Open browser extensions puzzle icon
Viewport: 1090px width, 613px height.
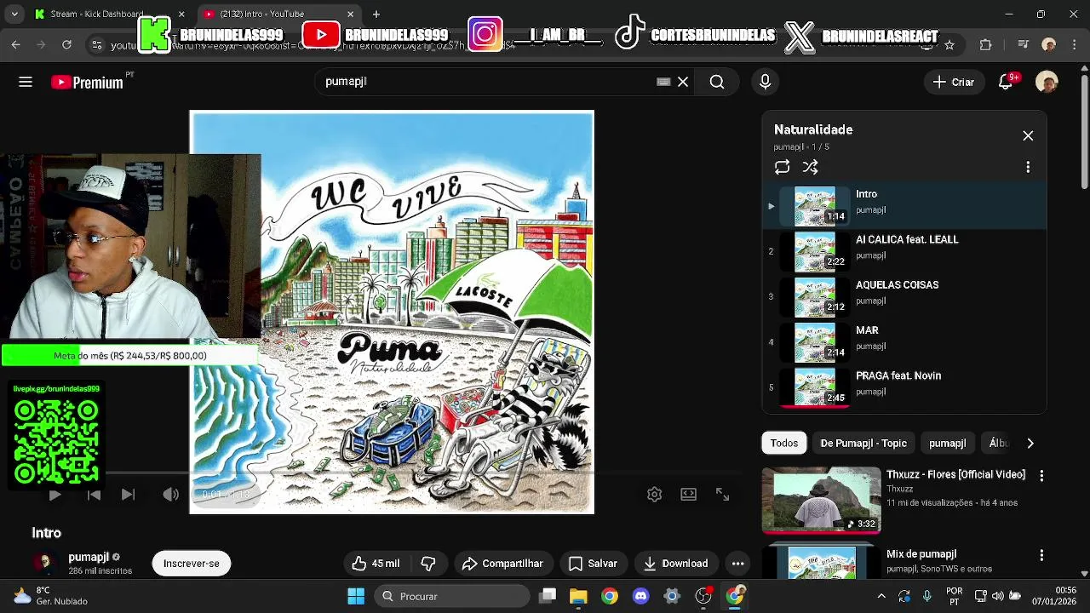pyautogui.click(x=986, y=44)
